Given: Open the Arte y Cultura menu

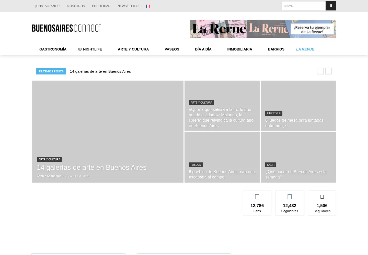Looking at the screenshot, I should 133,49.
